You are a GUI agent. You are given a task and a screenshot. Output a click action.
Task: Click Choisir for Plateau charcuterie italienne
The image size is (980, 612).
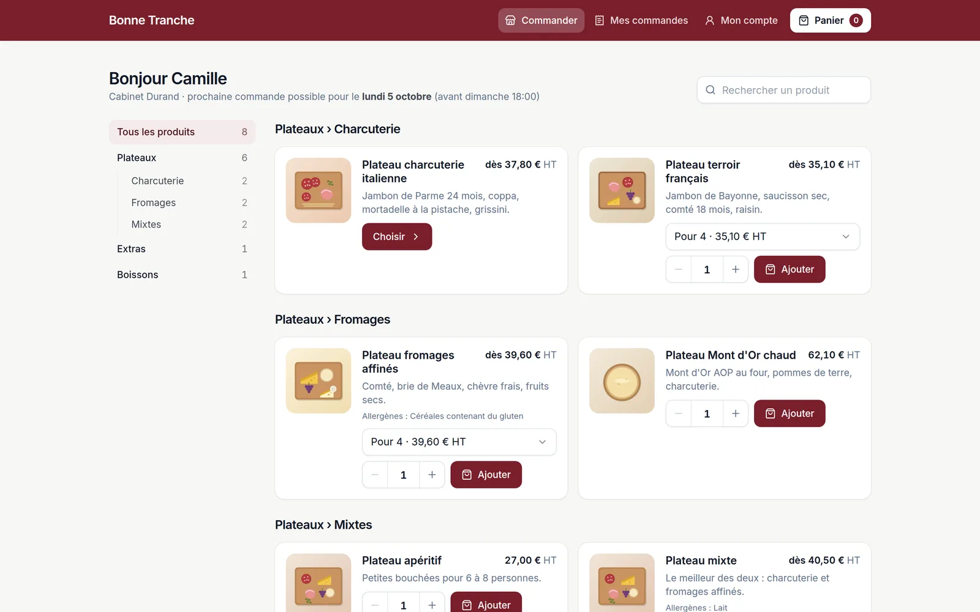pyautogui.click(x=397, y=237)
